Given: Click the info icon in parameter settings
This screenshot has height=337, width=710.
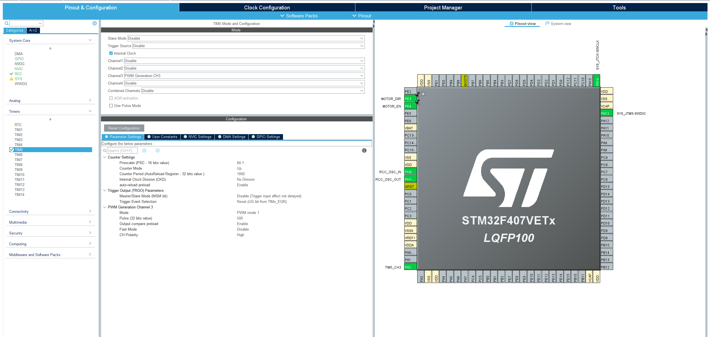Looking at the screenshot, I should pos(364,150).
